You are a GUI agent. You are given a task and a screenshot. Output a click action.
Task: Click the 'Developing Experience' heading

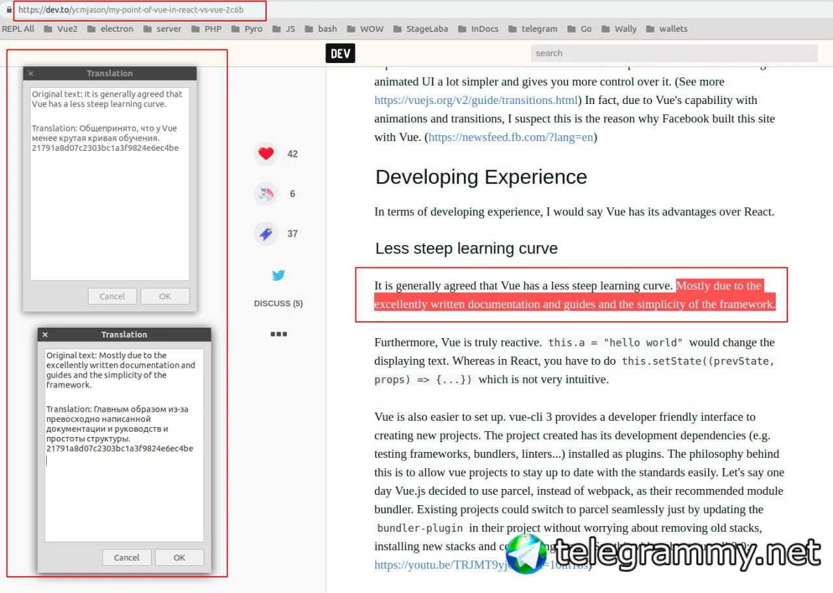(x=481, y=177)
